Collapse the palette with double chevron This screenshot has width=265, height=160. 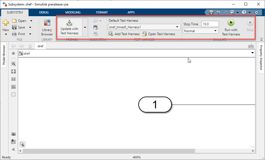[13, 149]
